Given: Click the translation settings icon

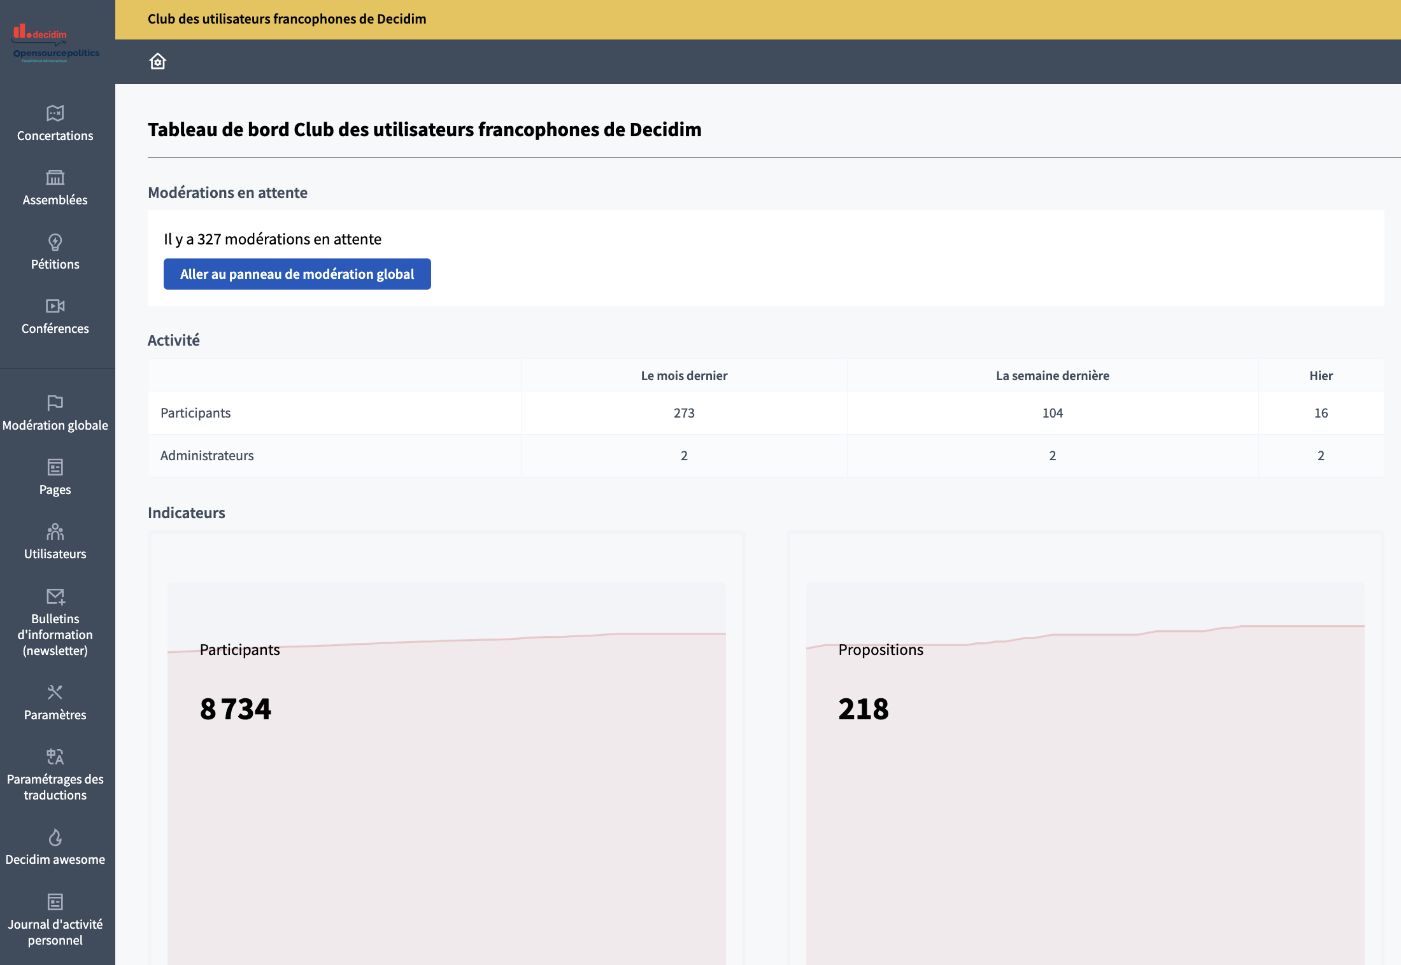Looking at the screenshot, I should point(55,757).
